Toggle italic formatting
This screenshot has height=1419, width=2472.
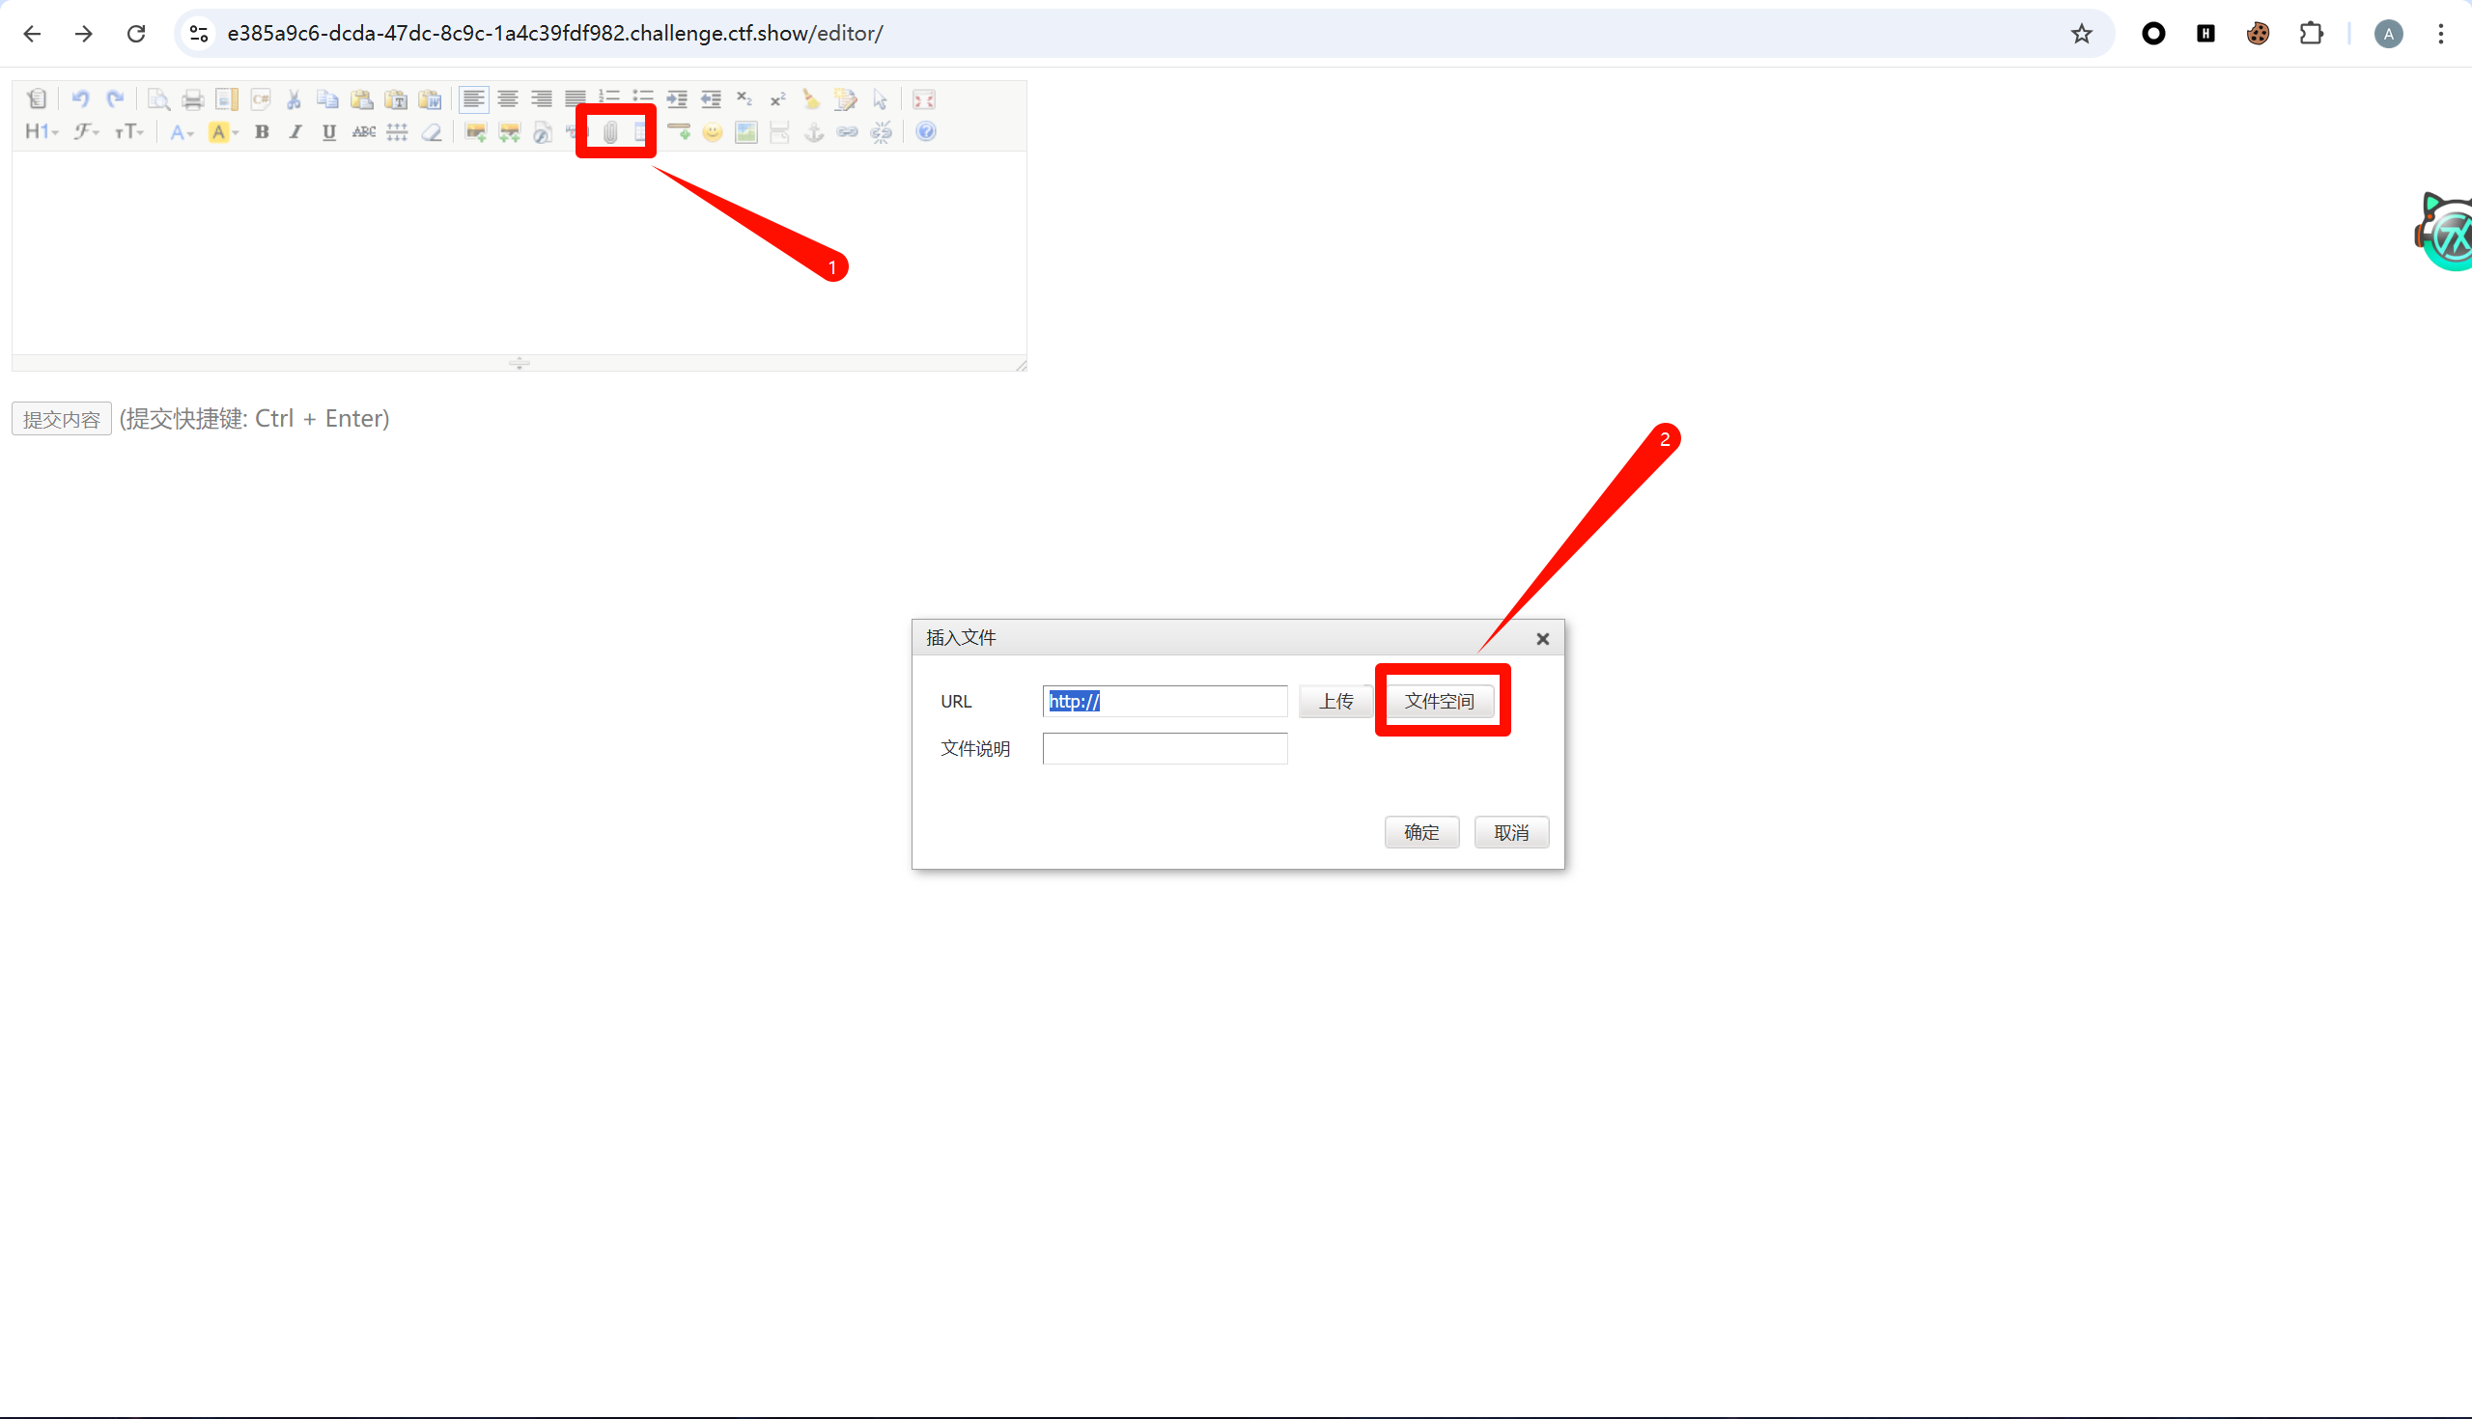(295, 132)
